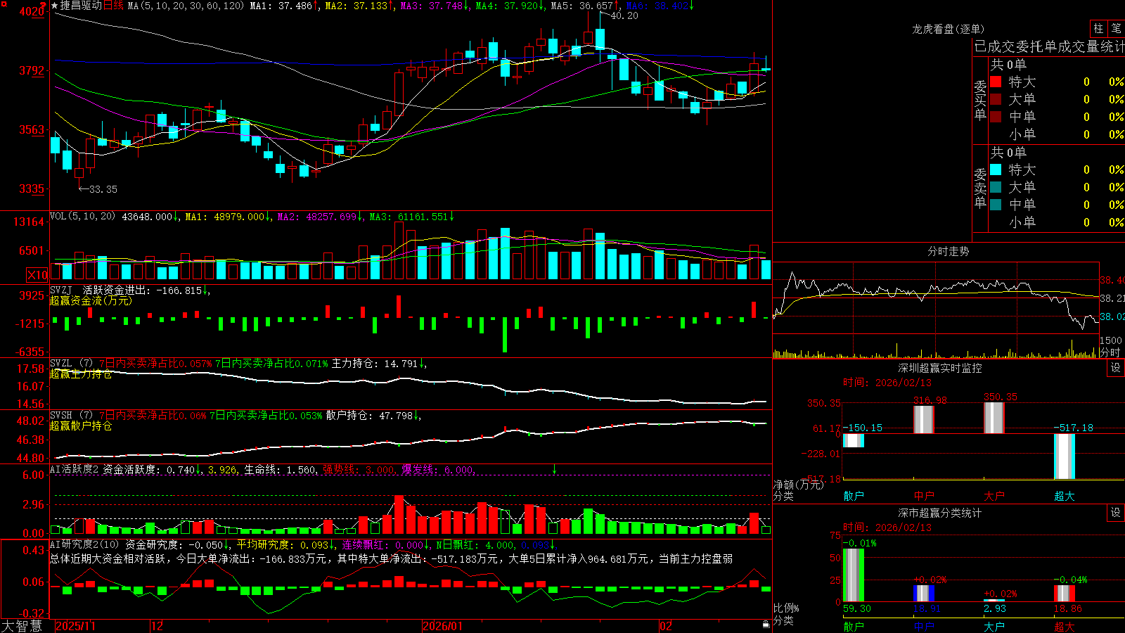Screen dimensions: 1125x633
Task: Click the 40.20 high price label
Action: (x=624, y=15)
